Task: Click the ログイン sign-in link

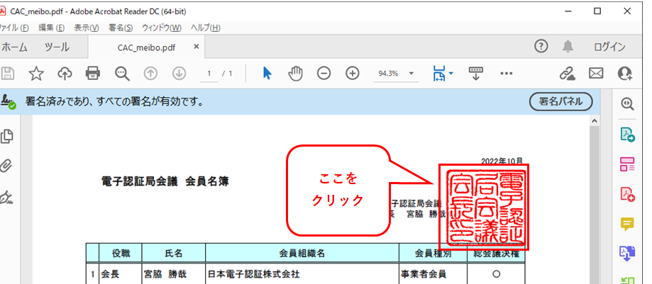Action: click(609, 47)
